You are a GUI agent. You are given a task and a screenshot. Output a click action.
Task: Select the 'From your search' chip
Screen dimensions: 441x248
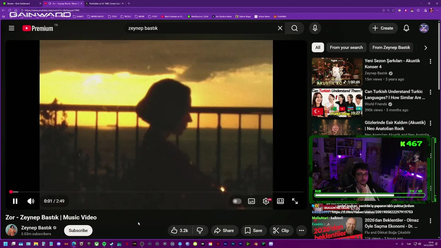pos(346,48)
